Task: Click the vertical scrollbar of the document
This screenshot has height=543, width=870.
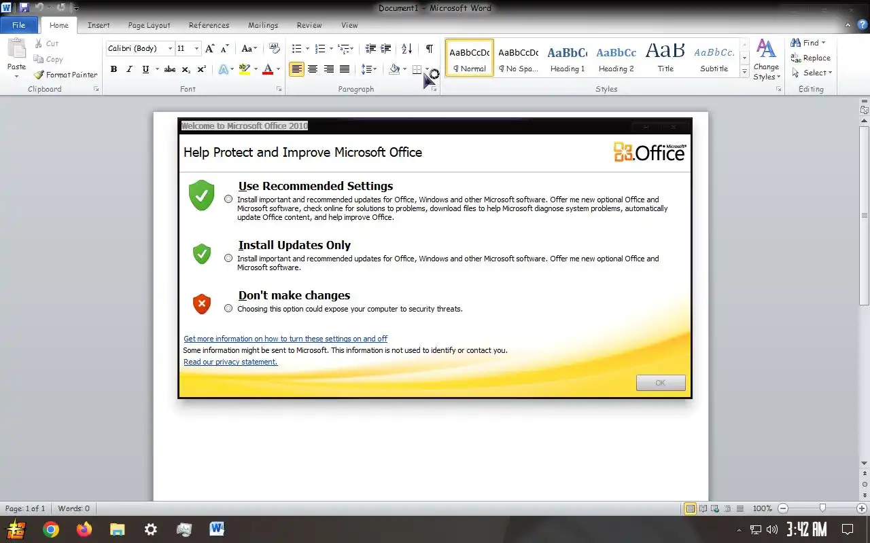Action: pos(865,216)
